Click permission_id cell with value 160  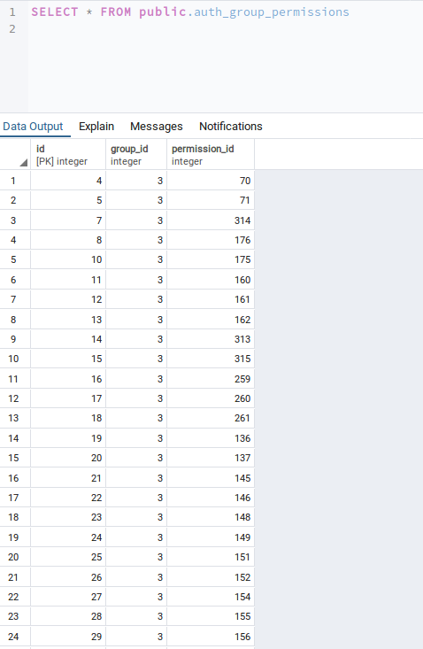point(211,280)
